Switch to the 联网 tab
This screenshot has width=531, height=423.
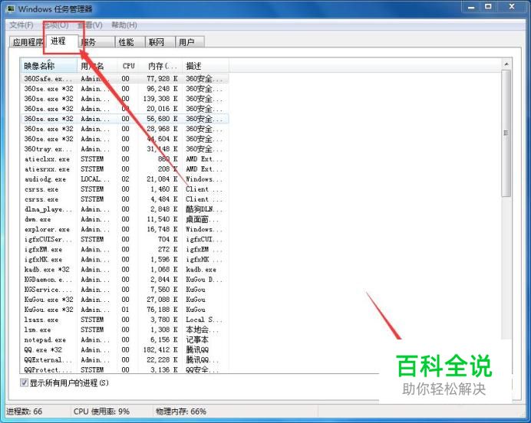(160, 42)
